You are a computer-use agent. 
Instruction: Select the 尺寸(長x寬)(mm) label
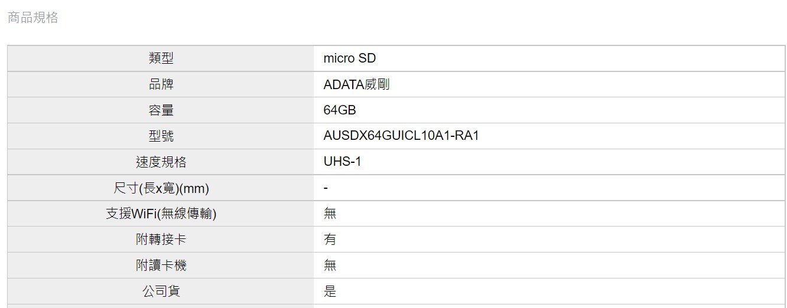(161, 188)
